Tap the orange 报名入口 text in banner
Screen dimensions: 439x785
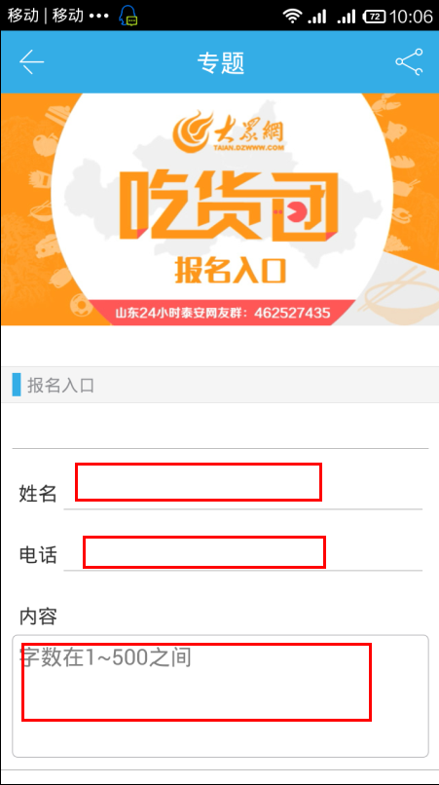tap(231, 271)
